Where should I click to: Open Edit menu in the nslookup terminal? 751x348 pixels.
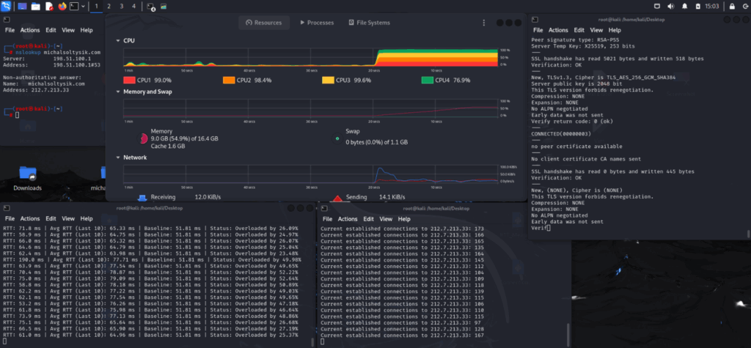(51, 30)
